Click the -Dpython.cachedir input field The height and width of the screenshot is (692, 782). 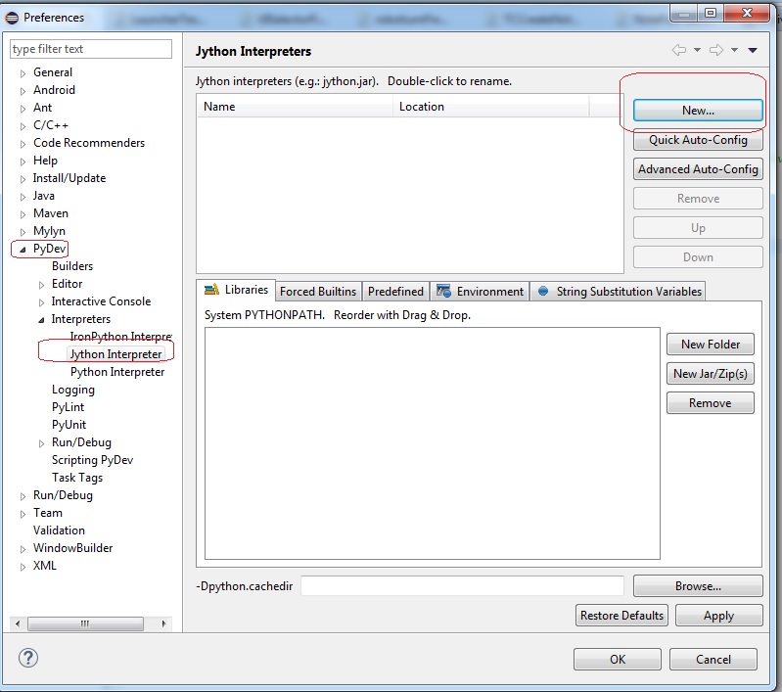tap(462, 585)
